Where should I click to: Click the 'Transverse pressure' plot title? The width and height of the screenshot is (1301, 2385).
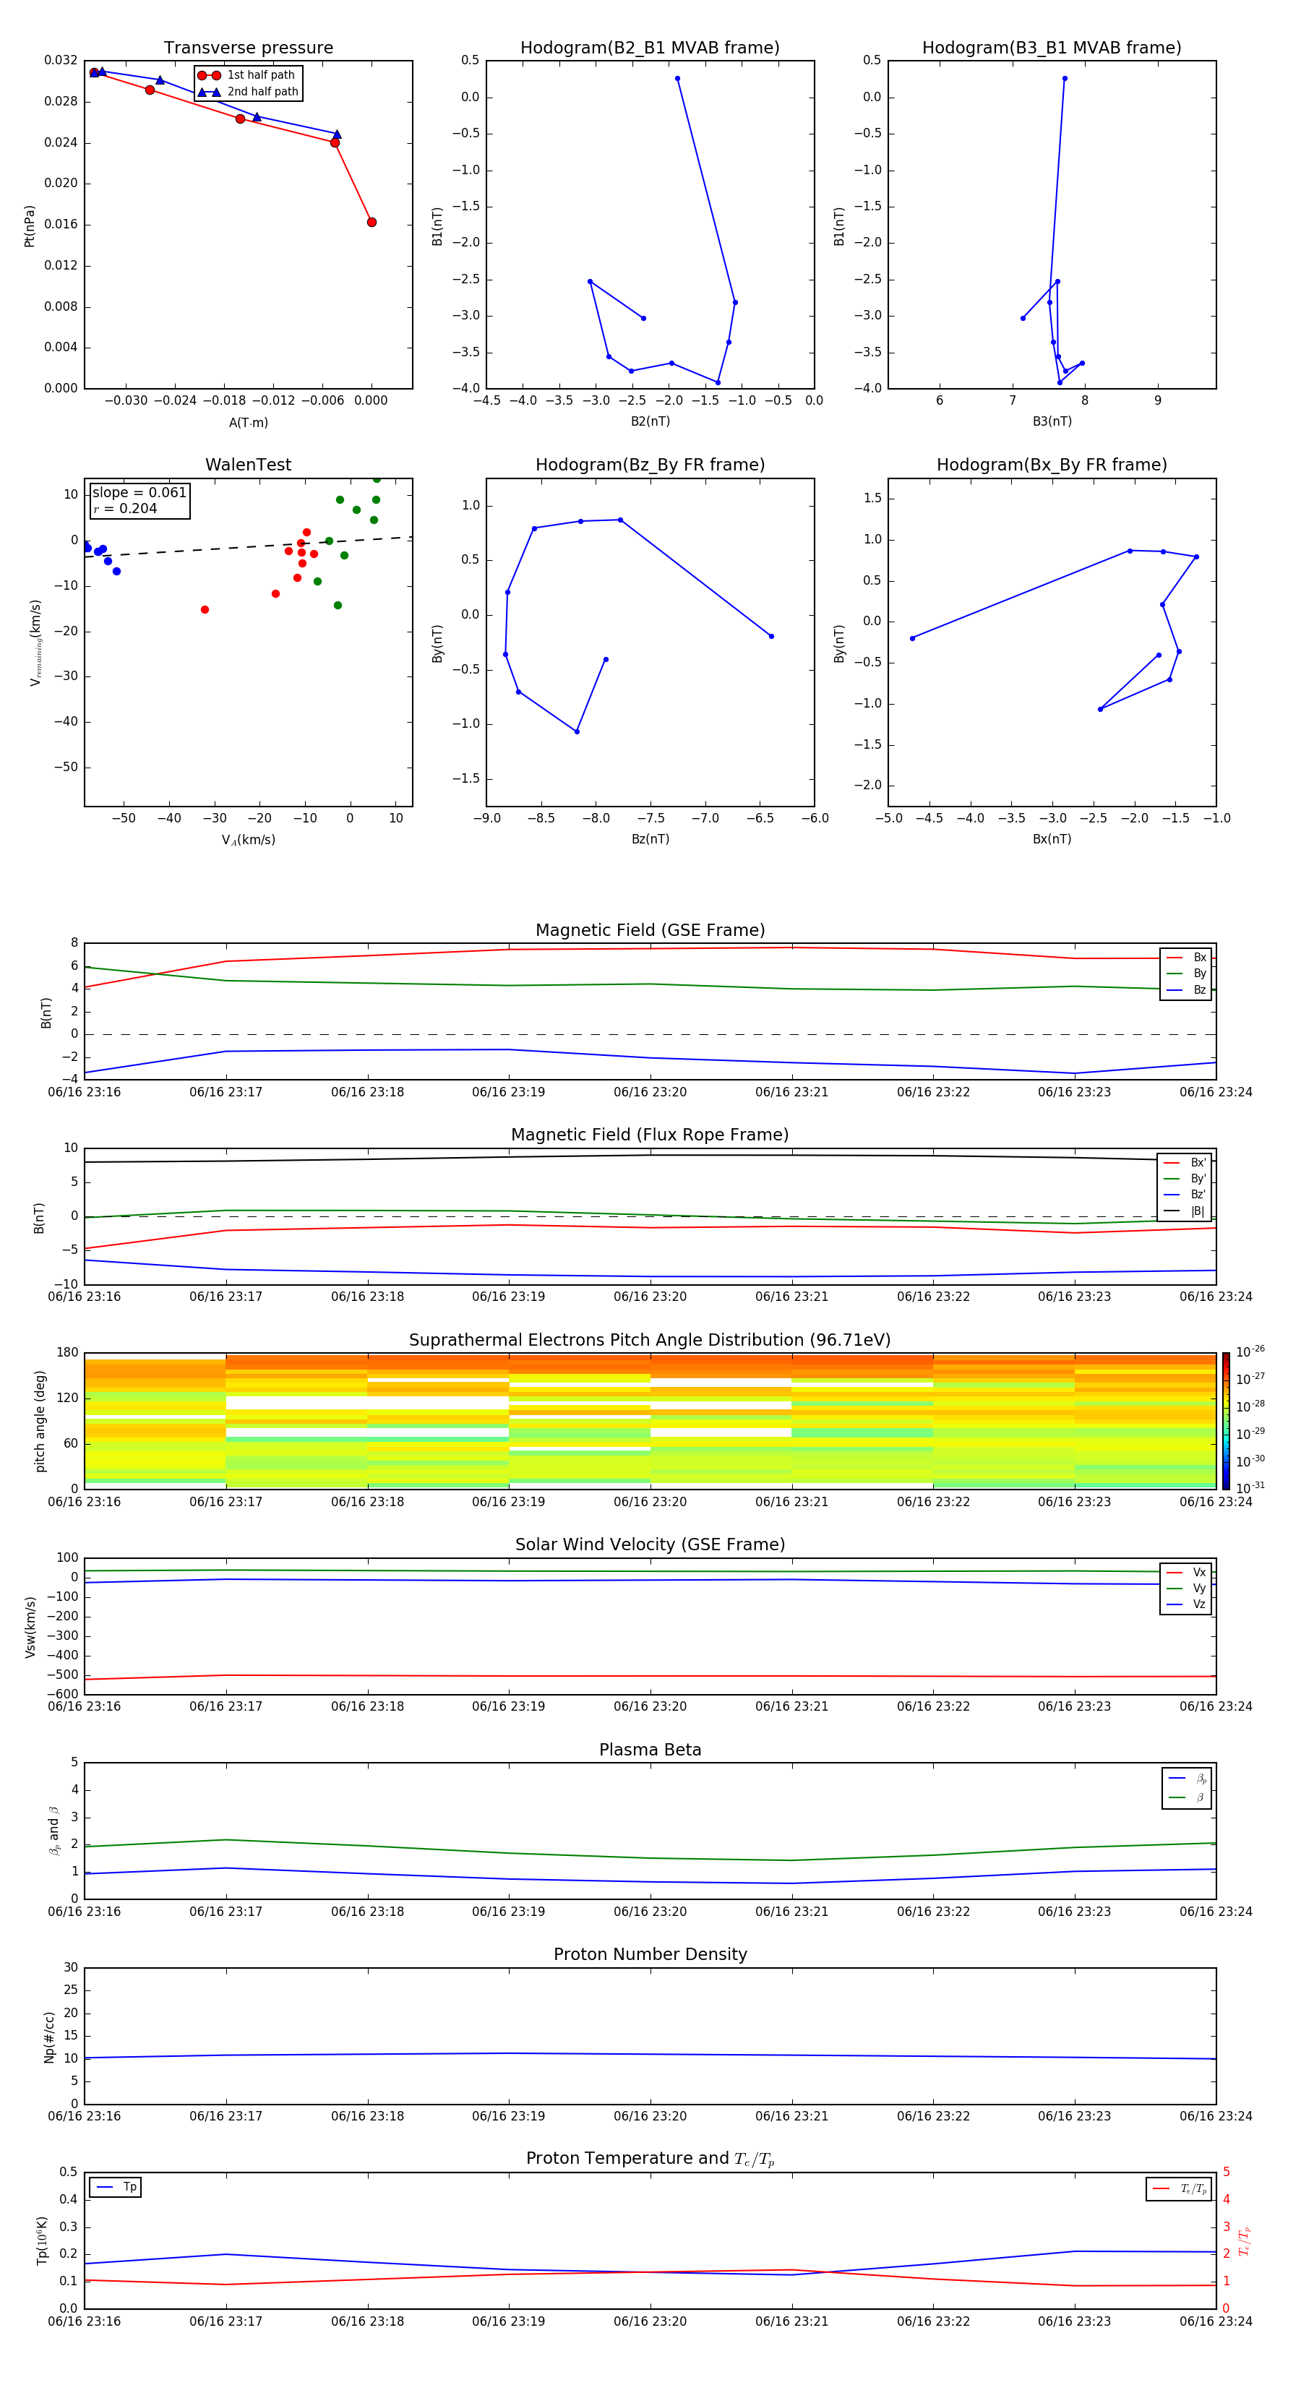coord(248,48)
